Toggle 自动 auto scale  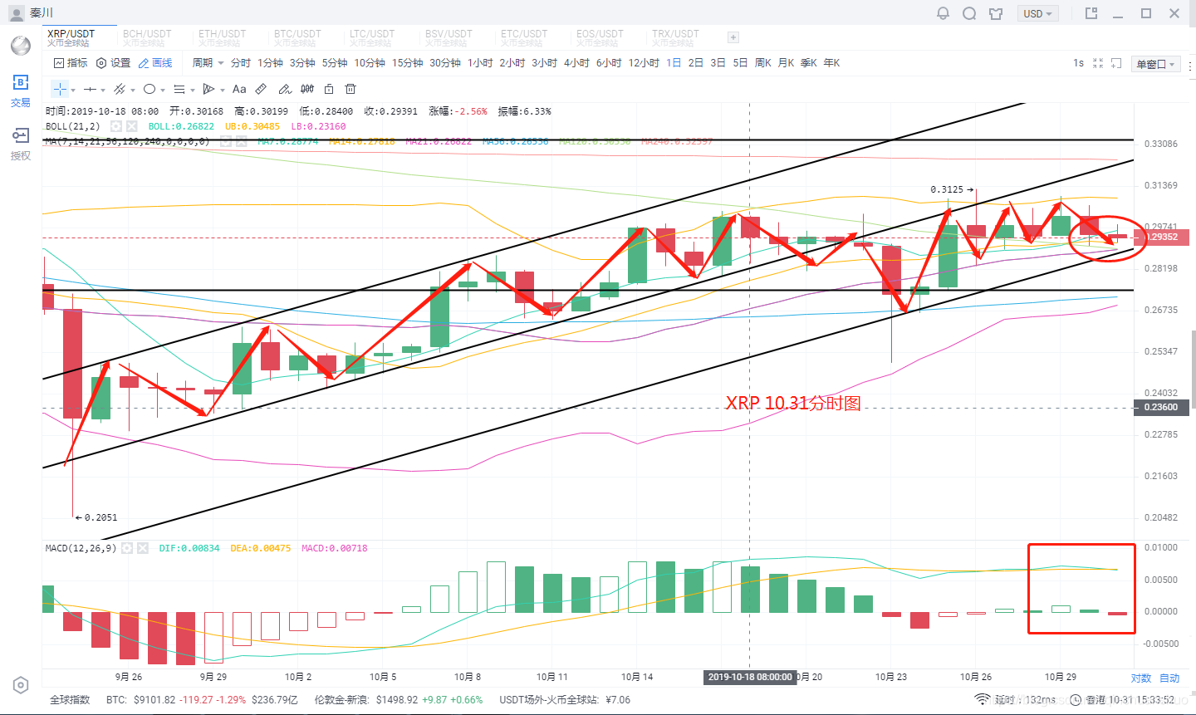1169,678
